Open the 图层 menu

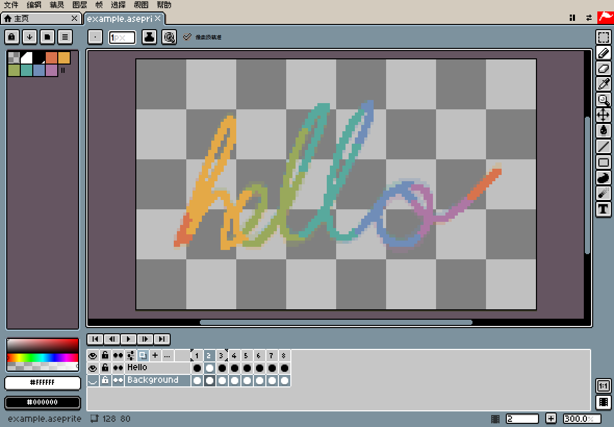[x=80, y=5]
